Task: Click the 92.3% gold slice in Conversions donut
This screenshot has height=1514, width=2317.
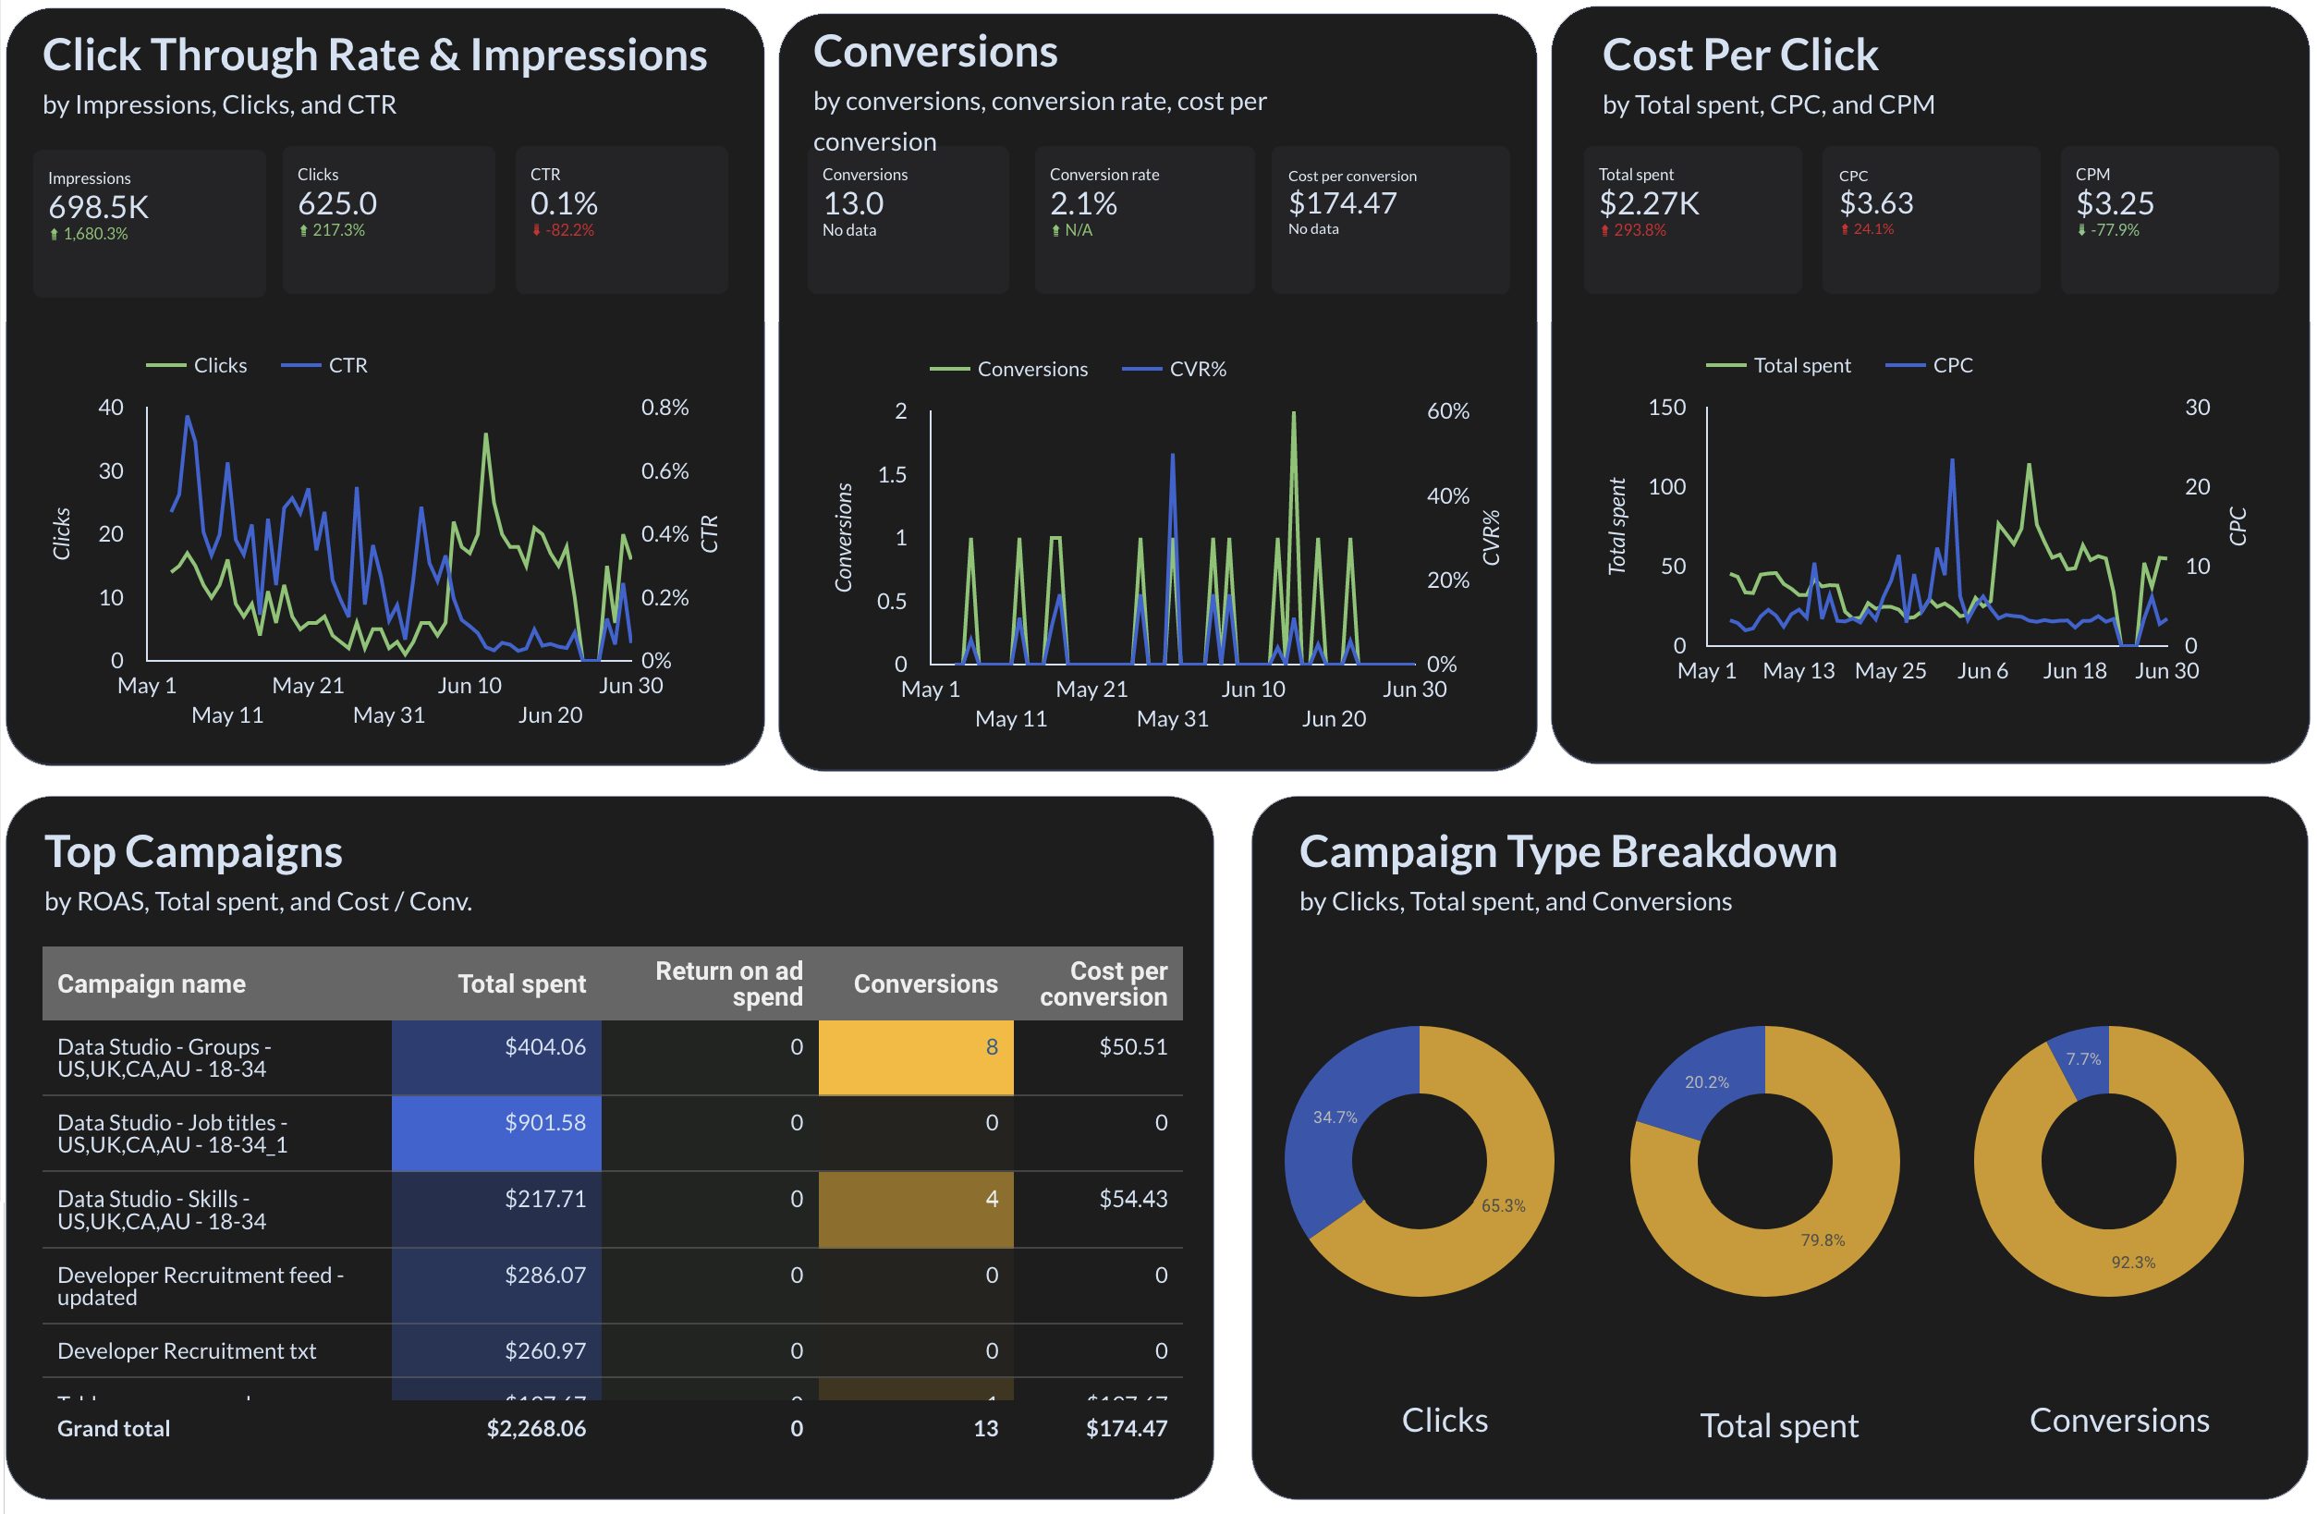Action: (x=2132, y=1263)
